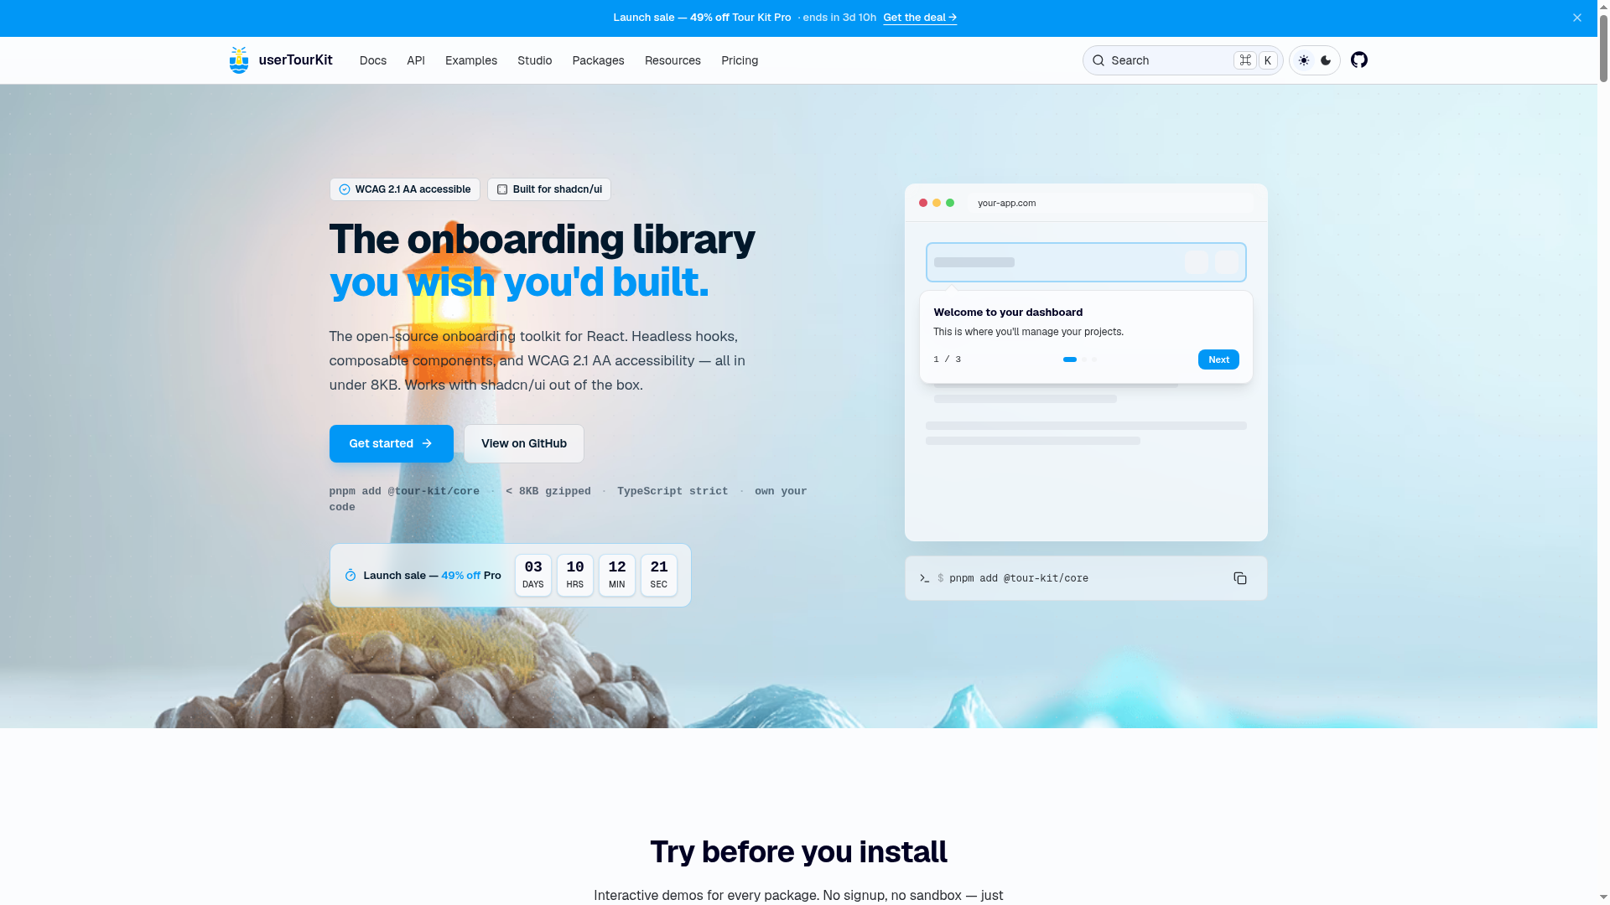1610x905 pixels.
Task: Follow the Get the deal link
Action: point(920,18)
